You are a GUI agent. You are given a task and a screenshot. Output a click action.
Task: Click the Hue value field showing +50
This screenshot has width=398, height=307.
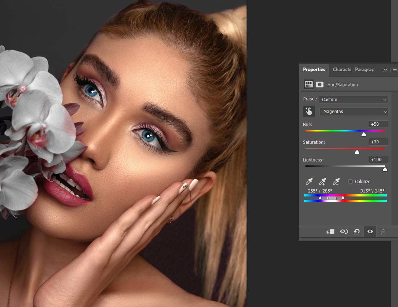point(378,124)
